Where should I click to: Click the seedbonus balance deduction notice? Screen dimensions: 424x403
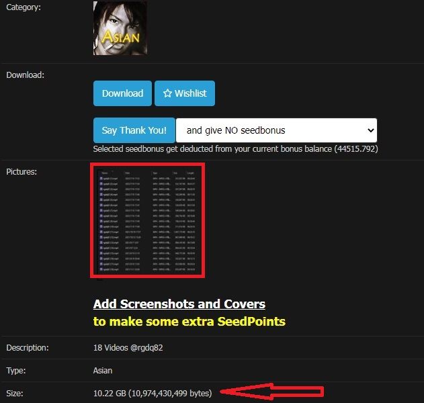pyautogui.click(x=235, y=149)
